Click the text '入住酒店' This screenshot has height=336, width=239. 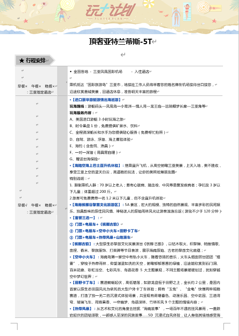[x=141, y=72]
